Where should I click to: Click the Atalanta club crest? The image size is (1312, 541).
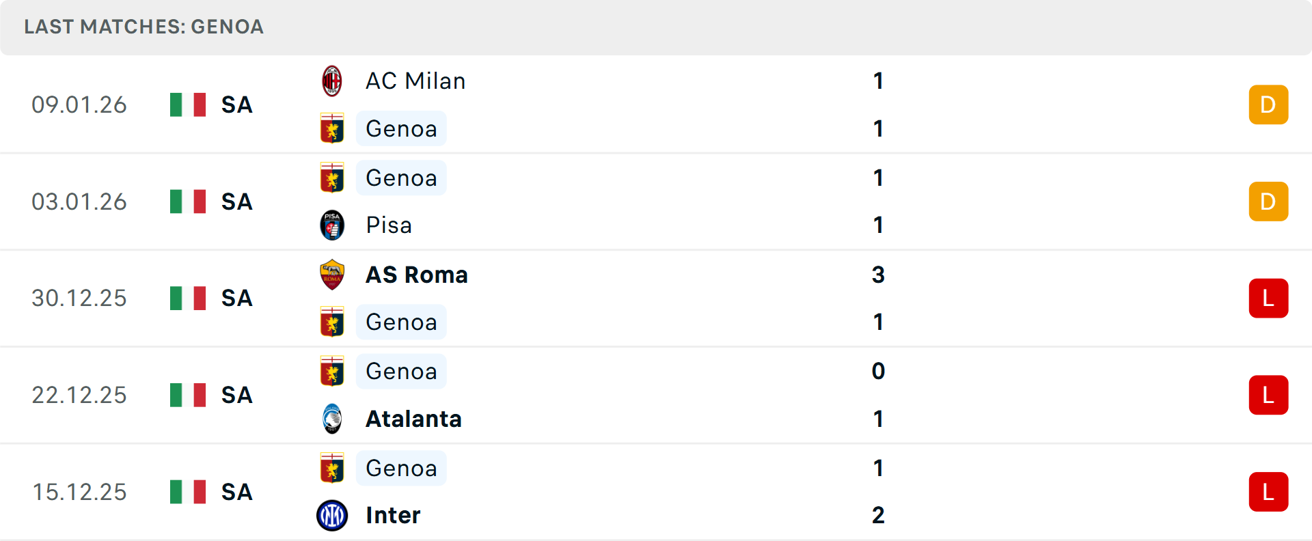coord(332,419)
